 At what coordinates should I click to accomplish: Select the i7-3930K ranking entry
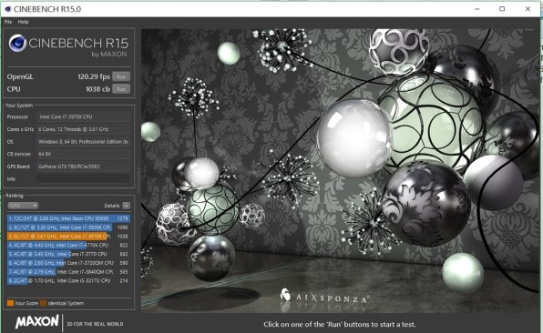[68, 227]
